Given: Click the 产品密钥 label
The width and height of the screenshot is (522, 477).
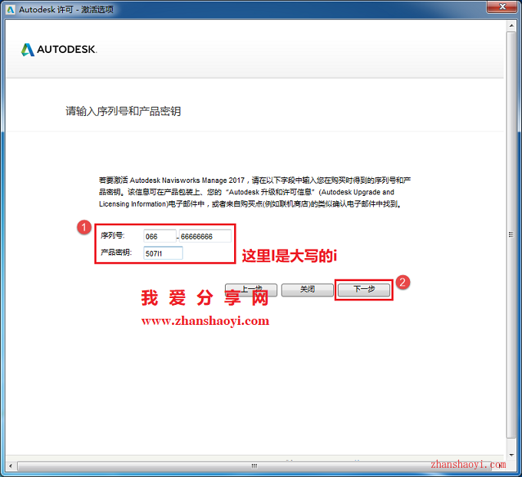Looking at the screenshot, I should click(x=116, y=253).
